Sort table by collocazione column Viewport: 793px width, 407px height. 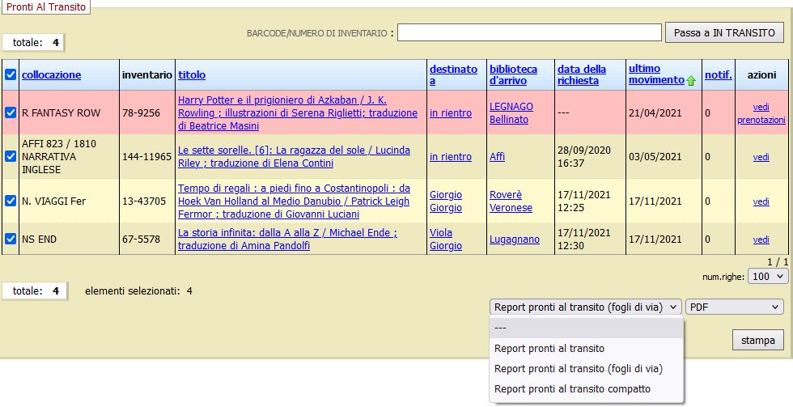click(51, 75)
